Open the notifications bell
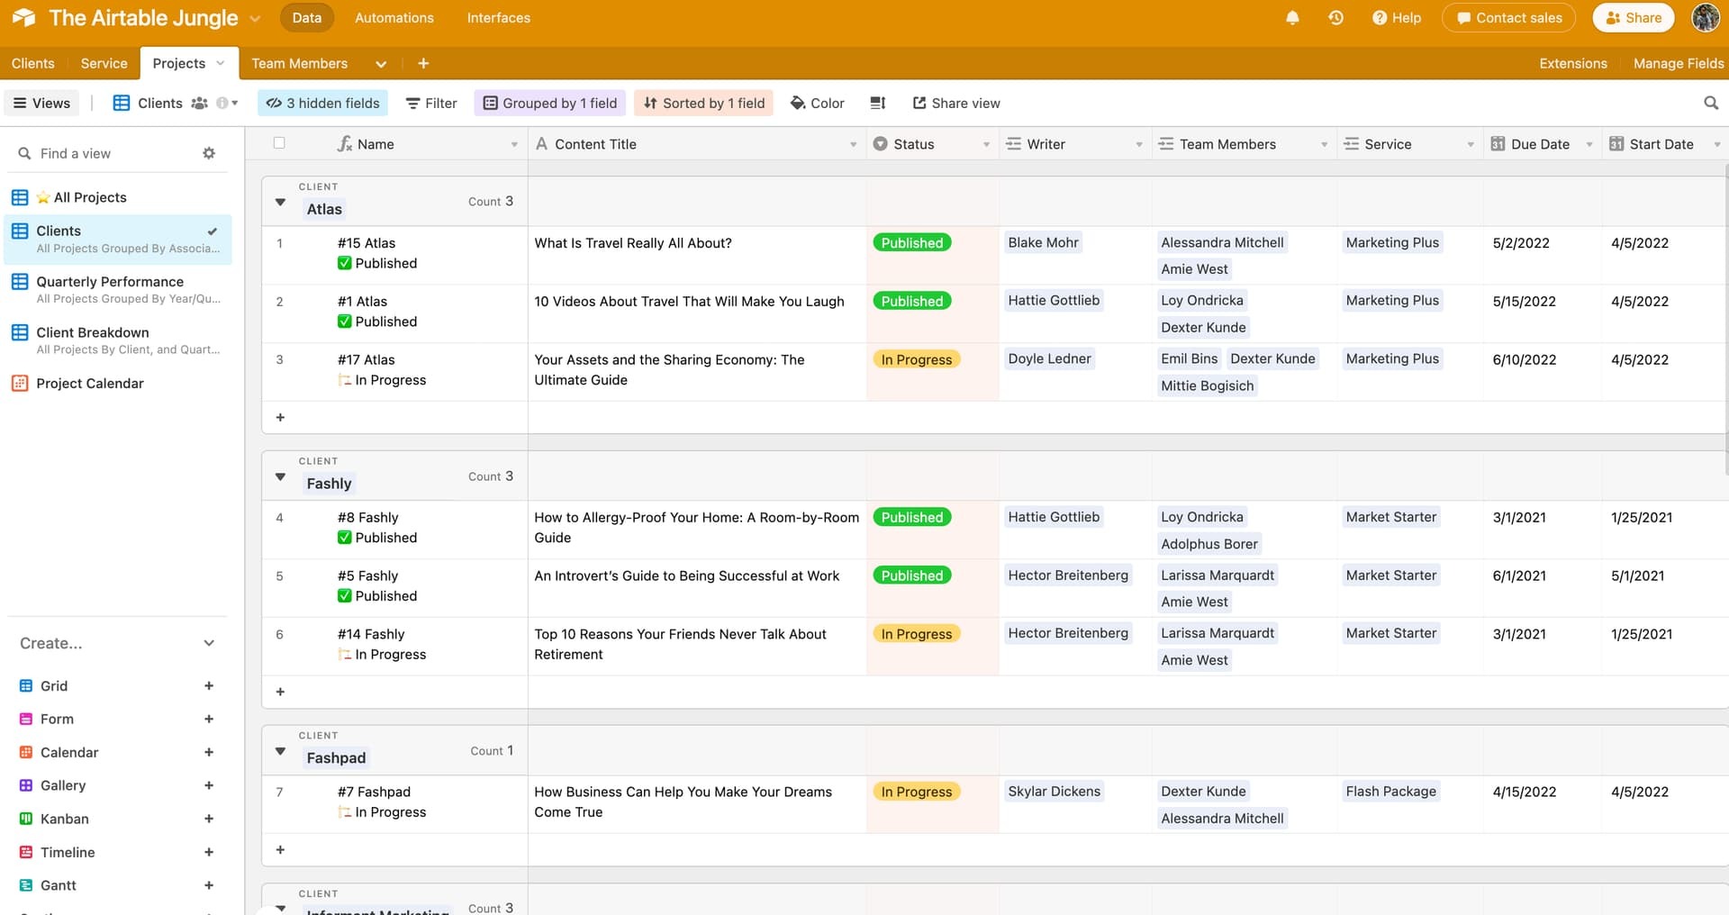This screenshot has width=1729, height=915. click(1292, 18)
